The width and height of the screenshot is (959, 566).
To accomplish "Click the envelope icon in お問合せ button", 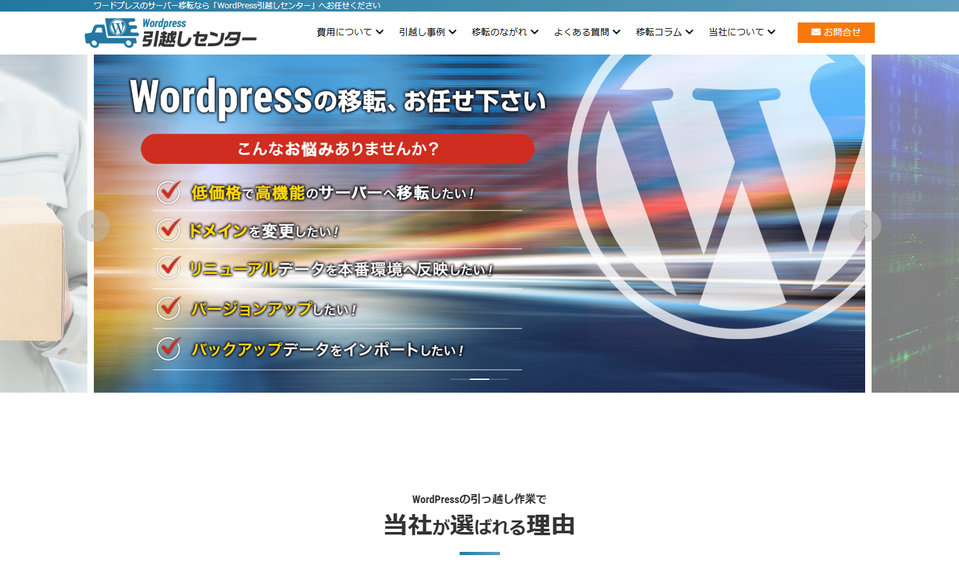I will click(x=816, y=32).
